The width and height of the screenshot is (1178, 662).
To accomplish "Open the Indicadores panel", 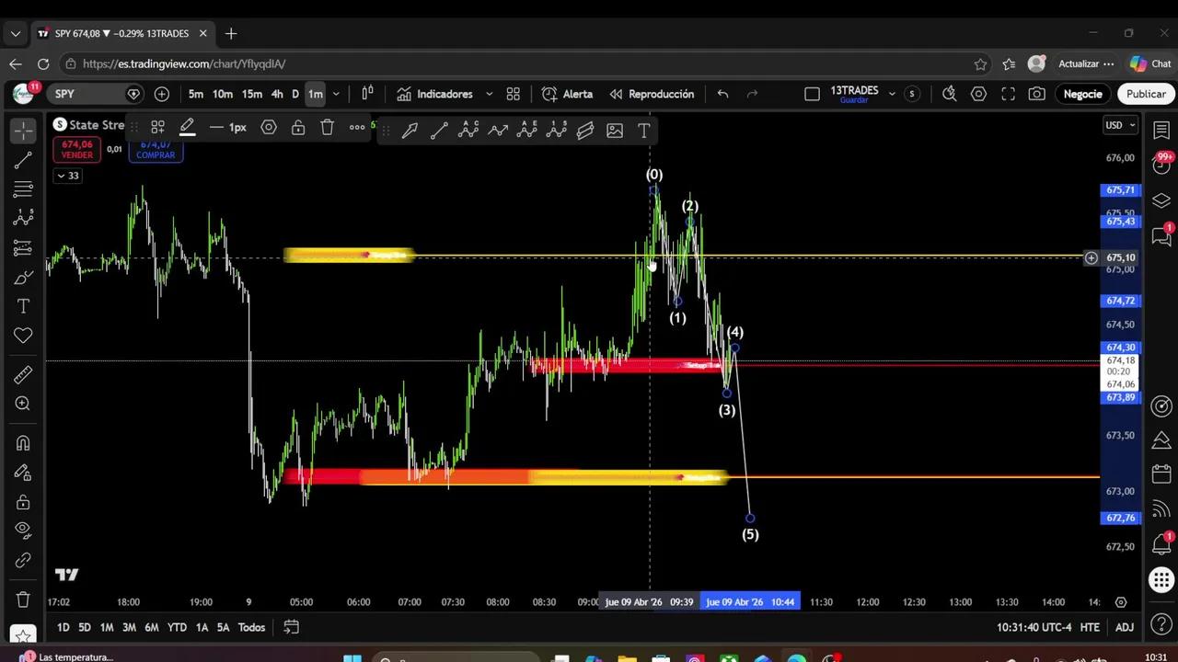I will pos(435,94).
